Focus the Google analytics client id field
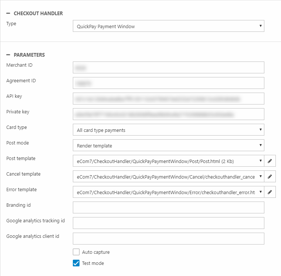This screenshot has width=281, height=276. [168, 239]
